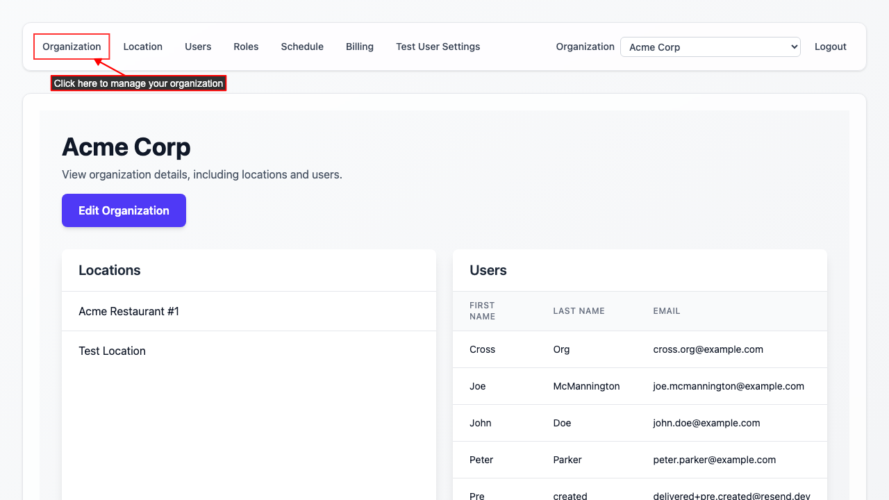Screen dimensions: 889x500
Task: Open the Roles page
Action: pyautogui.click(x=246, y=47)
